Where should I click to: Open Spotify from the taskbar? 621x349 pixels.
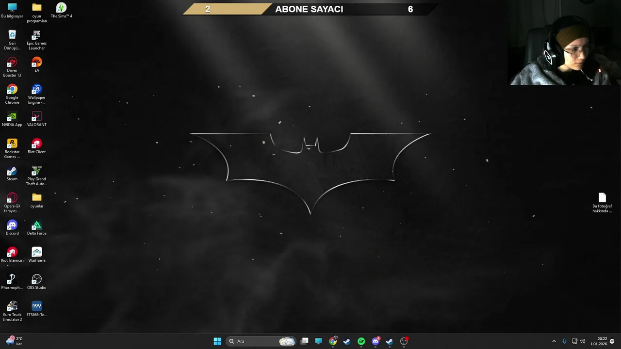coord(361,341)
